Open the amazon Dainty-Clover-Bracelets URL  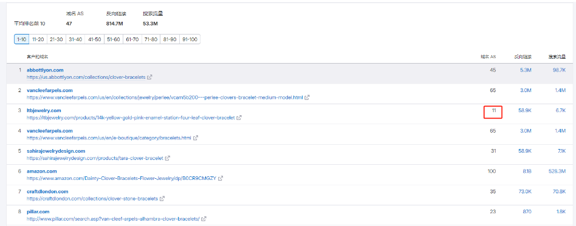(x=122, y=178)
